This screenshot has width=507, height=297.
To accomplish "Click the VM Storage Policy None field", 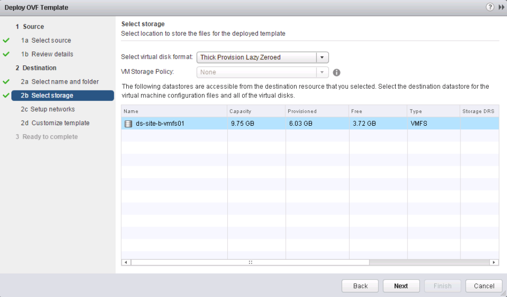I will click(x=262, y=72).
